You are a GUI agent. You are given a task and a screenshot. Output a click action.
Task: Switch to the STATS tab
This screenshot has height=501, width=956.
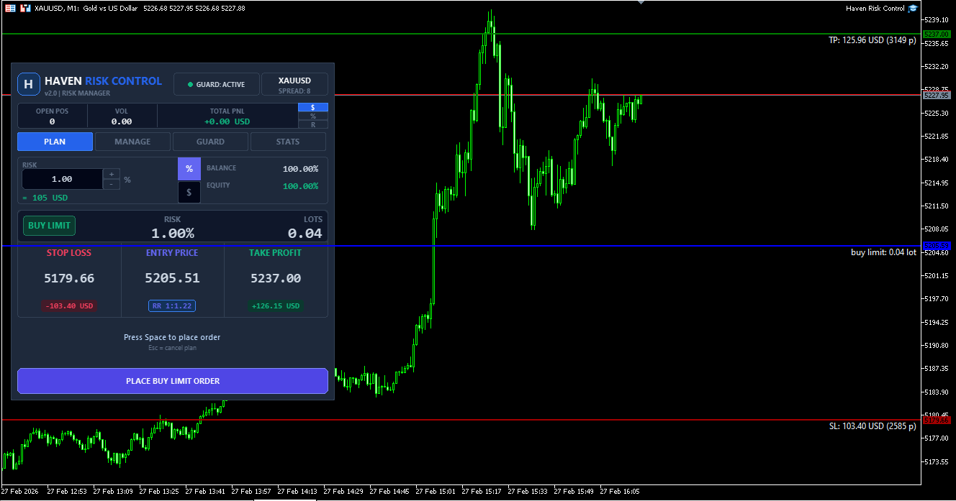[x=288, y=142]
